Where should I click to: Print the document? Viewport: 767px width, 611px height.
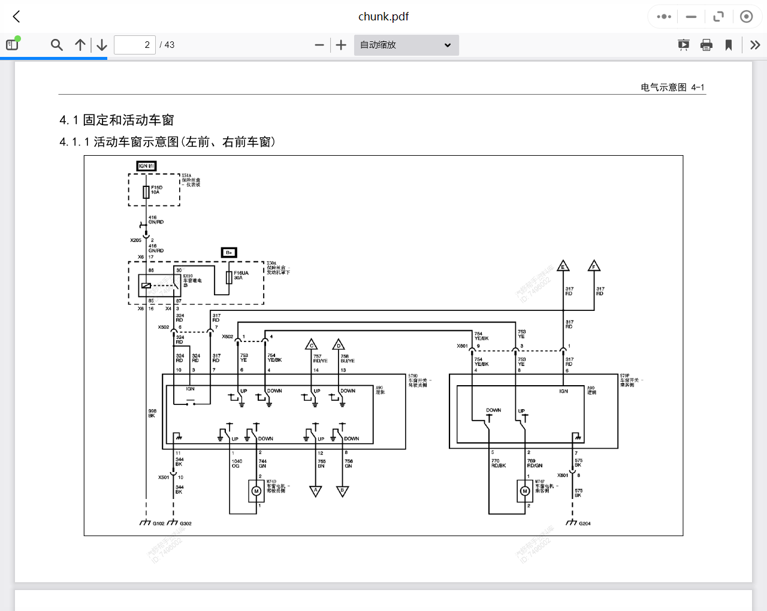click(706, 45)
